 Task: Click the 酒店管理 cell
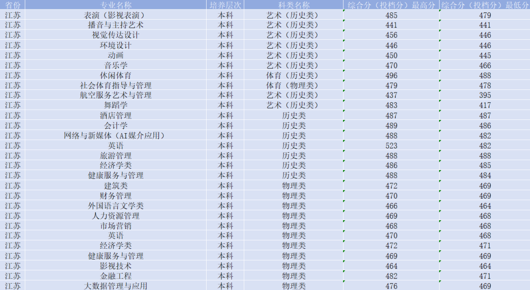[116, 116]
